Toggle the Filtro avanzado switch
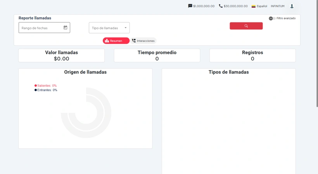The image size is (318, 174). [272, 18]
